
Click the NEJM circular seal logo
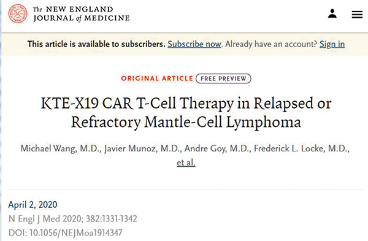point(18,13)
